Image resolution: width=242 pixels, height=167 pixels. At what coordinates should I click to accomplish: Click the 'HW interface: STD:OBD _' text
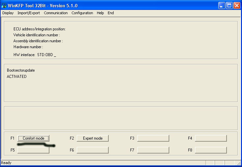point(35,55)
